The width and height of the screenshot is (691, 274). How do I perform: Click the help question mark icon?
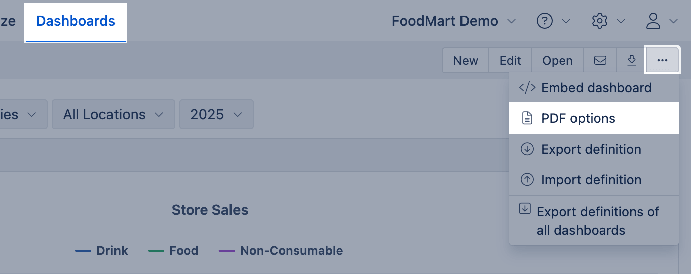click(545, 21)
